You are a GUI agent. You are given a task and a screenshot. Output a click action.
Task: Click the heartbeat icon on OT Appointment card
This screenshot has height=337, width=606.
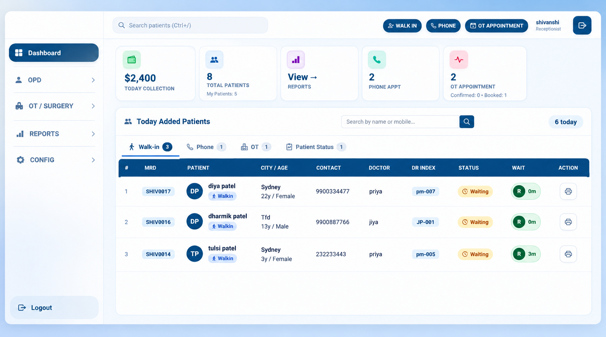point(459,59)
